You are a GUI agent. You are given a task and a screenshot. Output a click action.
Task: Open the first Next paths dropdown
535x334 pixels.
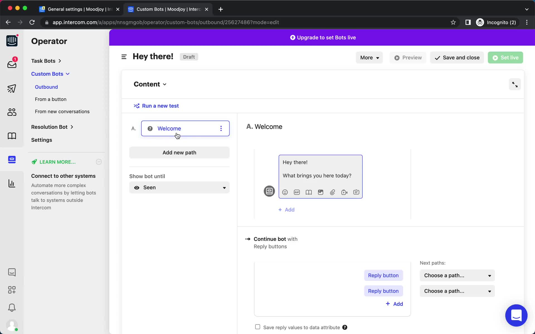[x=457, y=275]
